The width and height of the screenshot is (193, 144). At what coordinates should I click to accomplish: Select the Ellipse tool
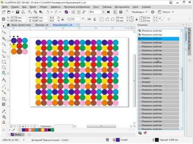[x=4, y=68]
